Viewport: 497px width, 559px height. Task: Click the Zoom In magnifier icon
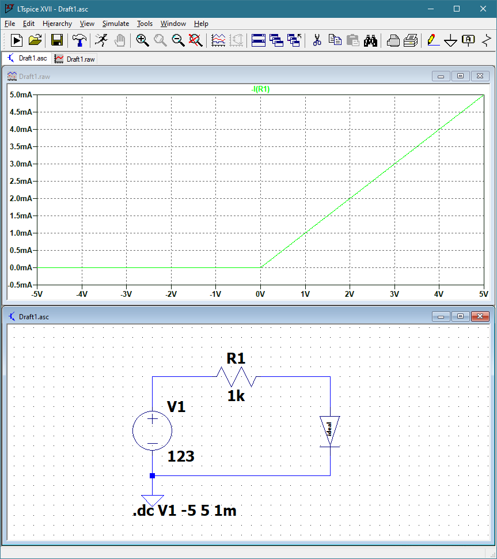coord(142,40)
